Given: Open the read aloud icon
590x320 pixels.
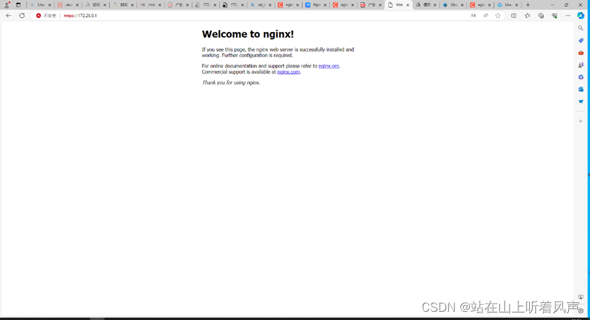Looking at the screenshot, I should (x=486, y=16).
